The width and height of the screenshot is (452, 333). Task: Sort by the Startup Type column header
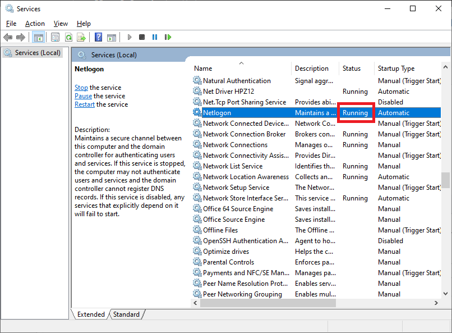(x=396, y=69)
